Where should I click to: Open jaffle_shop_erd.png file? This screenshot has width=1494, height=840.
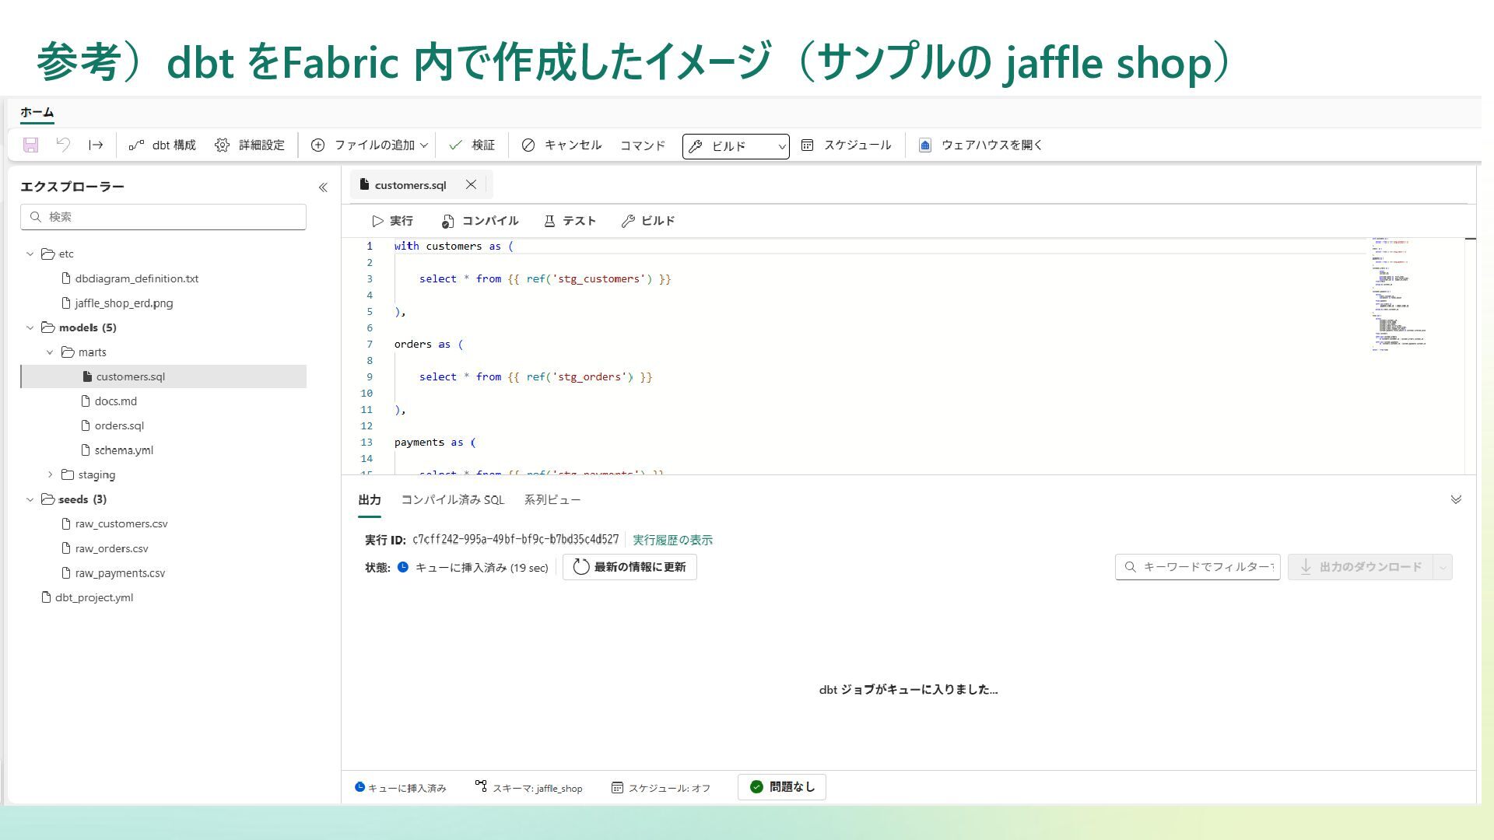click(x=117, y=303)
